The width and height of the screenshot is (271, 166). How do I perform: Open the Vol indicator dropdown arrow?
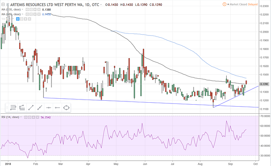click(x=13, y=19)
